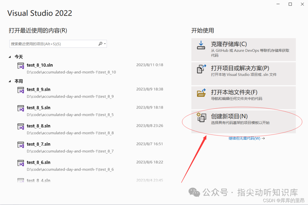Open recent solution test_8_8.sln
The image size is (308, 205).
[x=38, y=126]
